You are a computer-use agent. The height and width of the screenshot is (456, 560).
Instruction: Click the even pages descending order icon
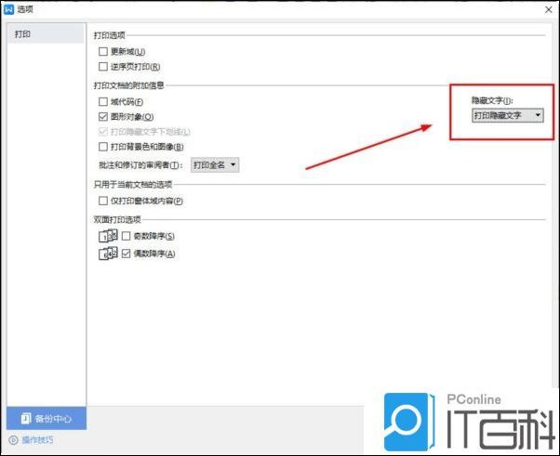[108, 254]
